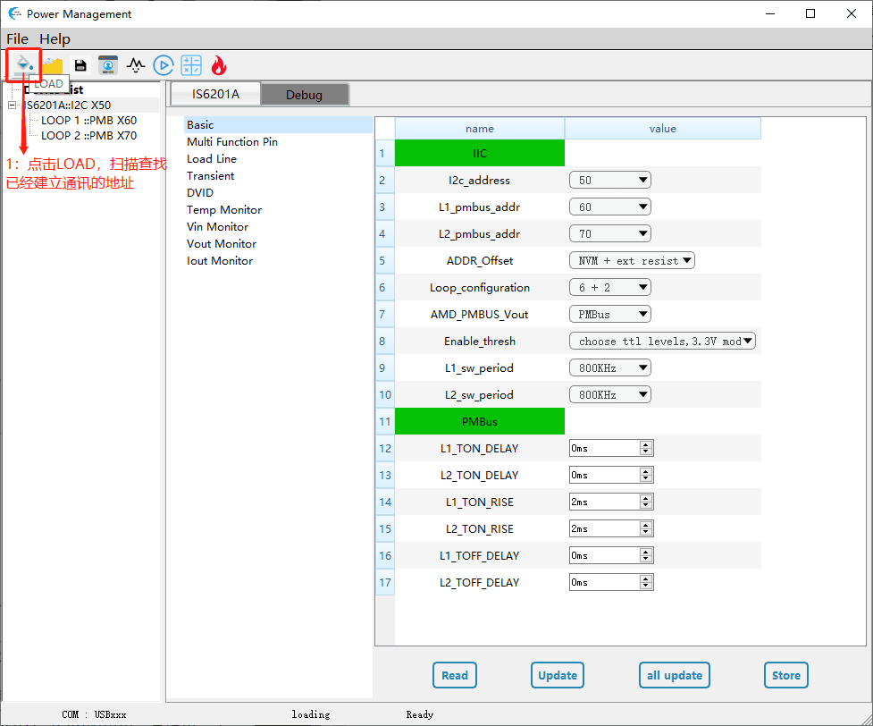Open the yellow folder toolbar icon
This screenshot has height=726, width=873.
coord(53,65)
